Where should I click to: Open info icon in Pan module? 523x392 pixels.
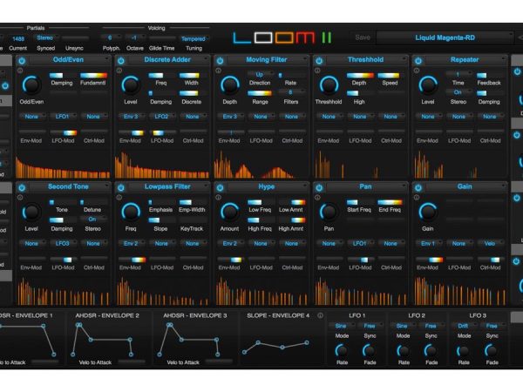click(317, 198)
